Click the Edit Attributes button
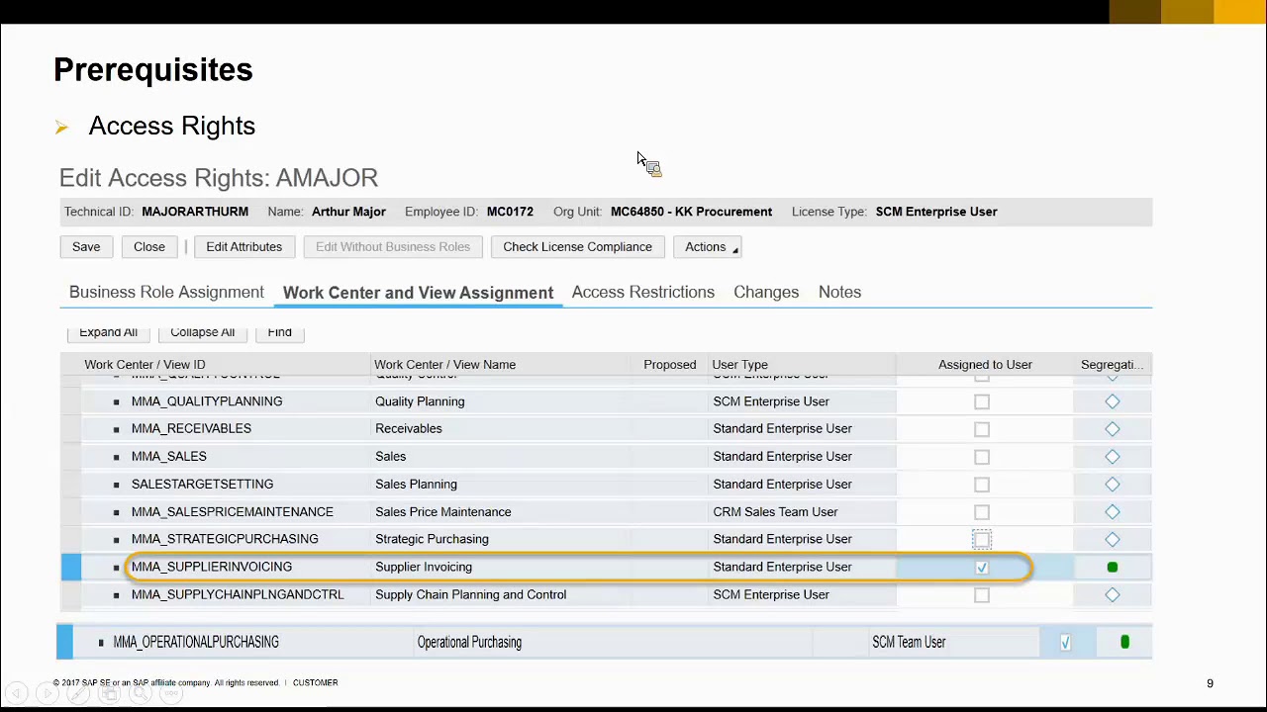Image resolution: width=1267 pixels, height=712 pixels. (244, 247)
